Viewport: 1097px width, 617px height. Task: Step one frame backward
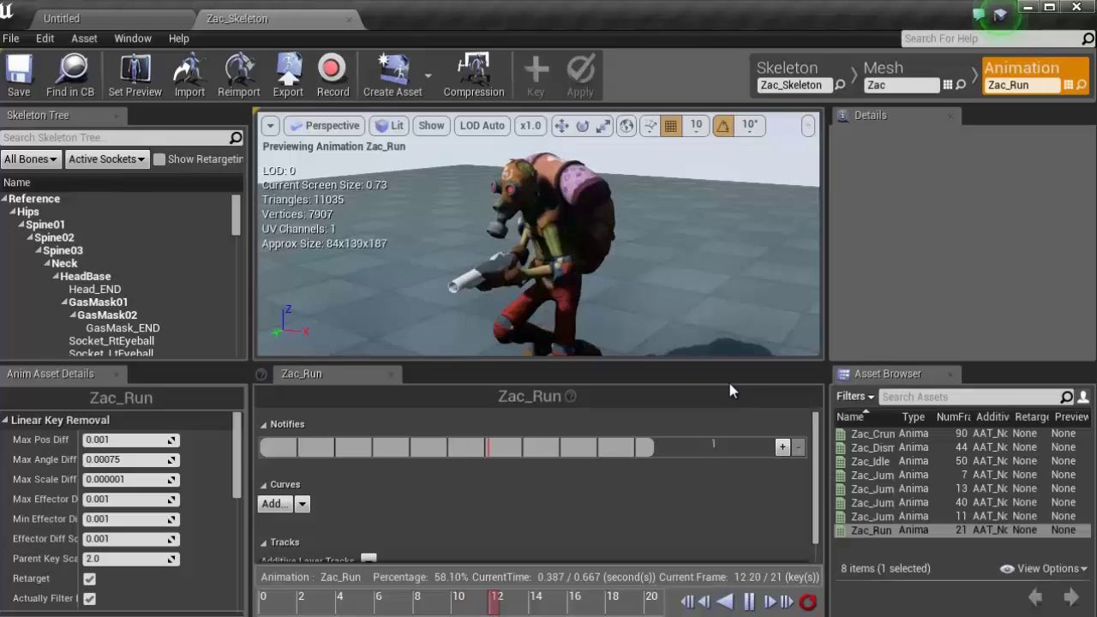(x=704, y=602)
